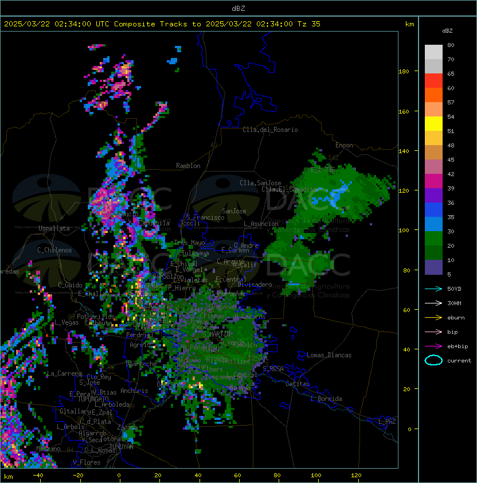Click the L_Dormida map label
Viewport: 477px width, 483px height.
click(326, 399)
